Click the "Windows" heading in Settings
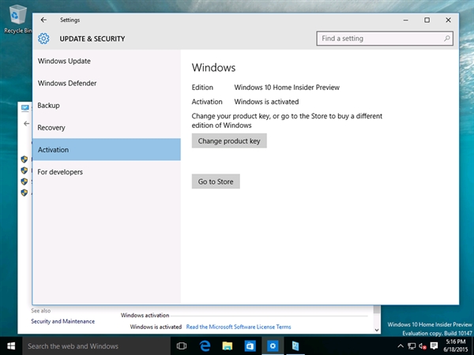The width and height of the screenshot is (474, 355). coord(213,67)
